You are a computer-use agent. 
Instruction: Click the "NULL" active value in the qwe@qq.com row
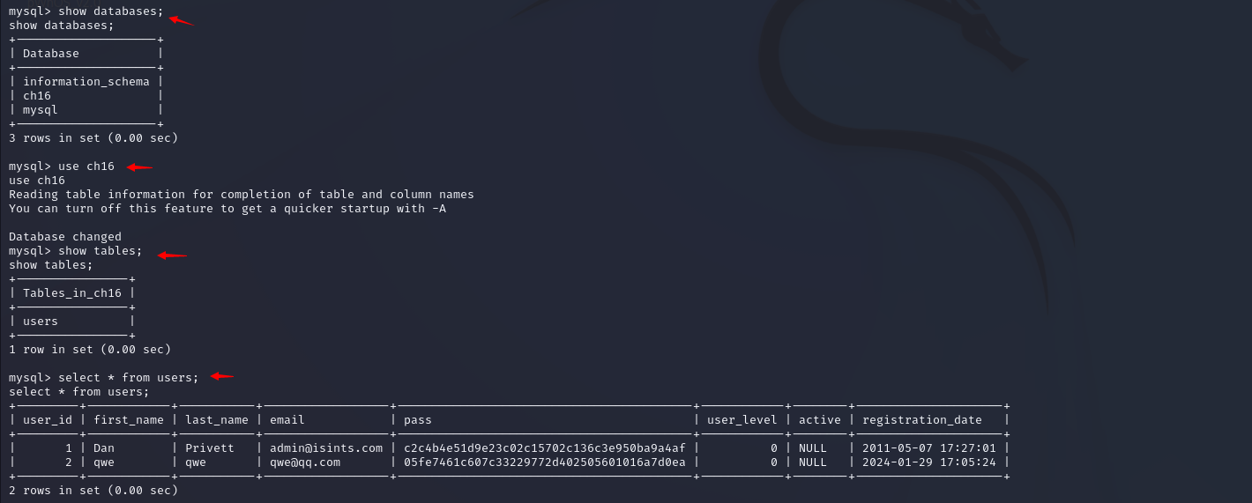(813, 462)
